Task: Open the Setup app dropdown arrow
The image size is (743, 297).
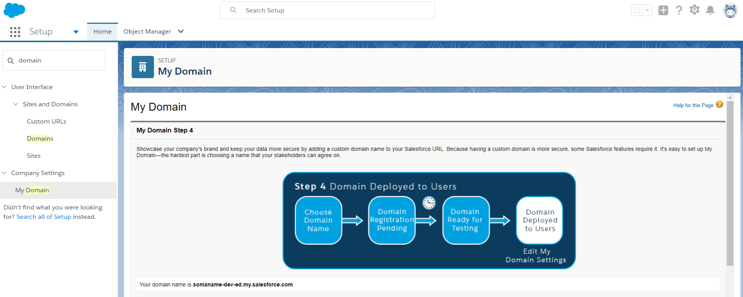Action: click(76, 32)
